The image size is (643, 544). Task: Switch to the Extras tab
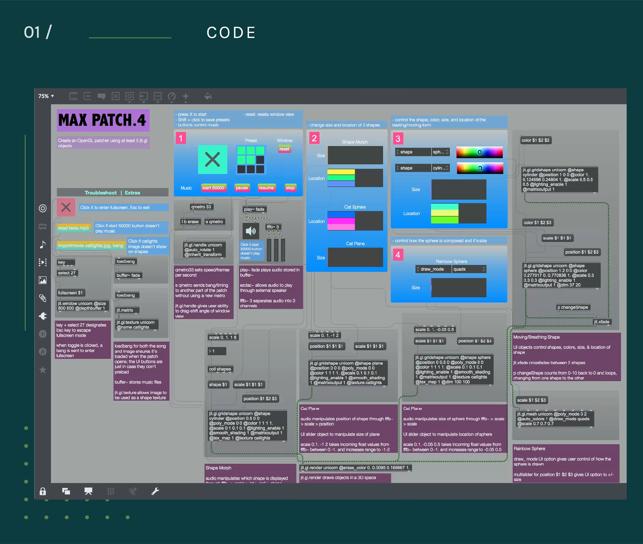(132, 192)
